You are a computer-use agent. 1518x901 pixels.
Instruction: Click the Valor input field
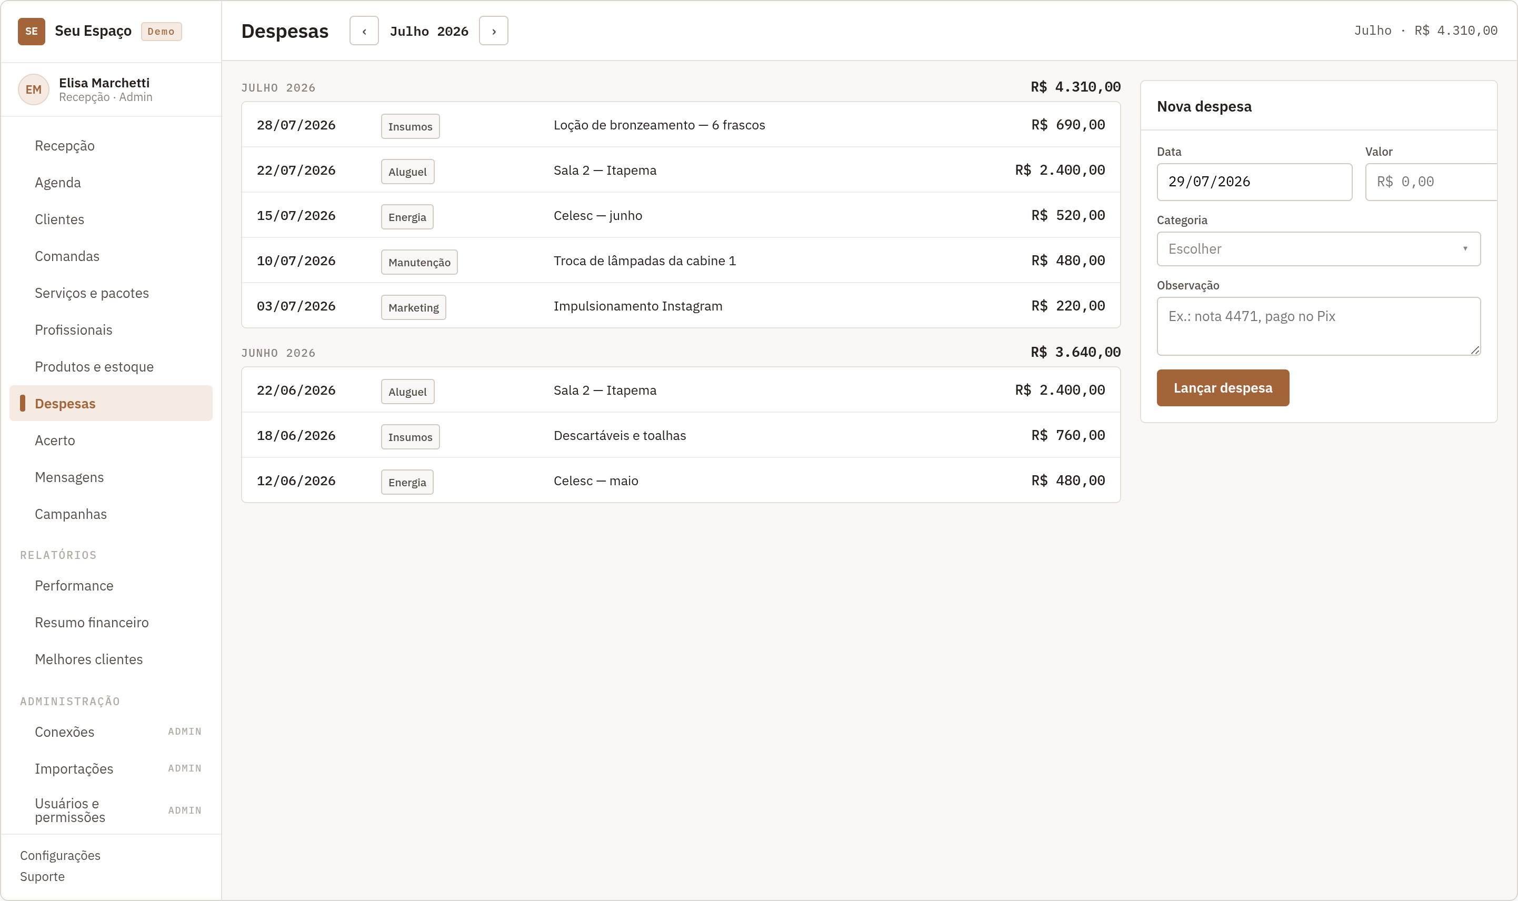tap(1431, 182)
